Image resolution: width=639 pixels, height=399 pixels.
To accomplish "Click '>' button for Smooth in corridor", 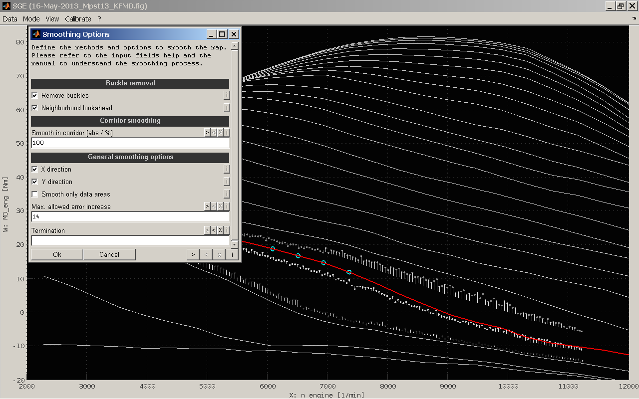I will coord(207,133).
